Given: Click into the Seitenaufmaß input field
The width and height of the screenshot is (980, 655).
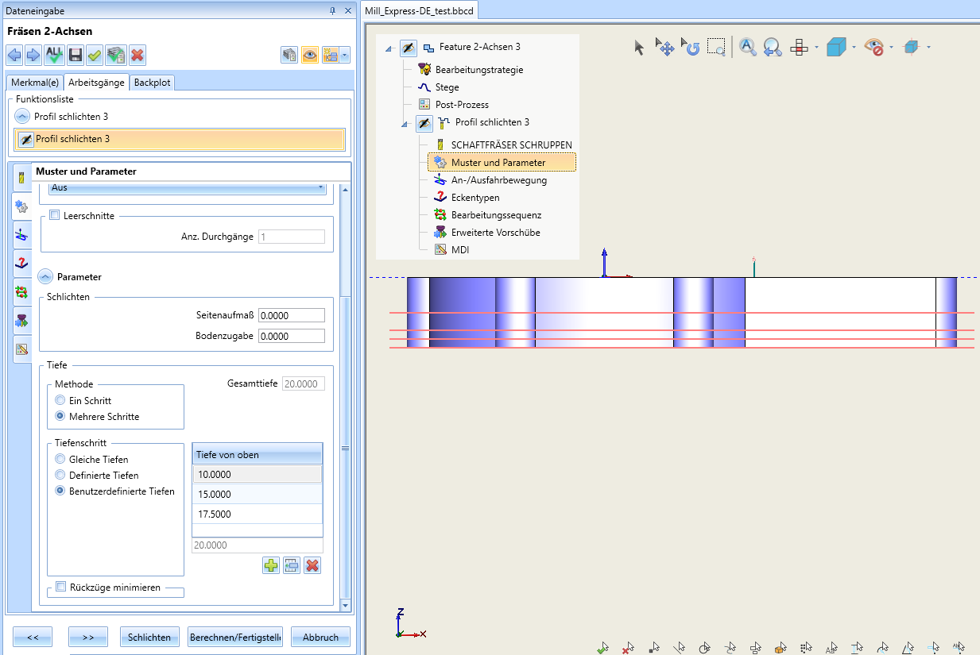Looking at the screenshot, I should coord(291,315).
